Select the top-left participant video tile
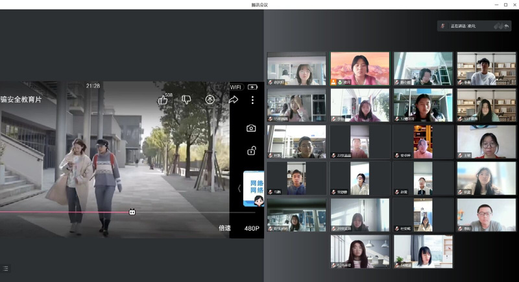 click(296, 69)
